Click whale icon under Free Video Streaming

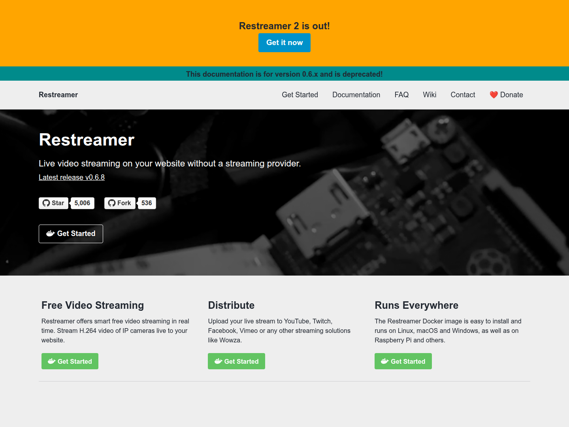point(52,361)
